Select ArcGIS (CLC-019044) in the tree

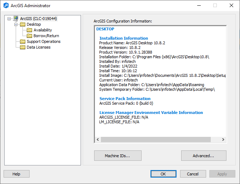pos(39,19)
